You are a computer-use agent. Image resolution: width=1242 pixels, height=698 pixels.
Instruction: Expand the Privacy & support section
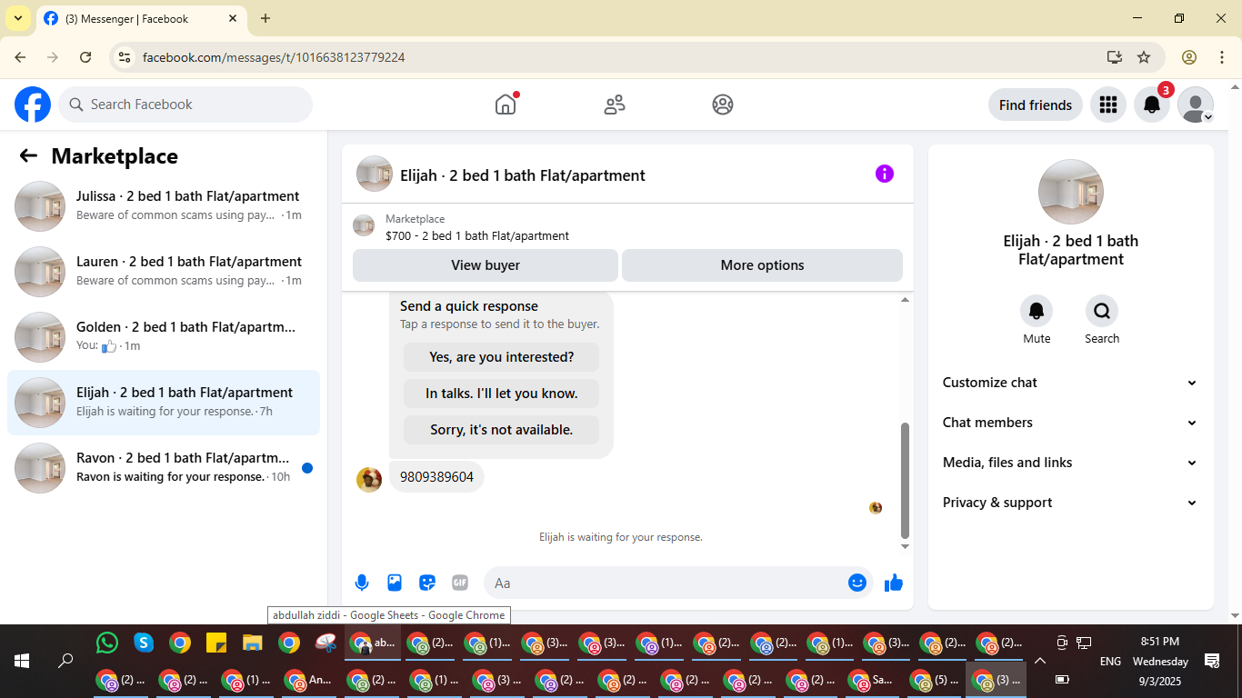tap(1071, 503)
